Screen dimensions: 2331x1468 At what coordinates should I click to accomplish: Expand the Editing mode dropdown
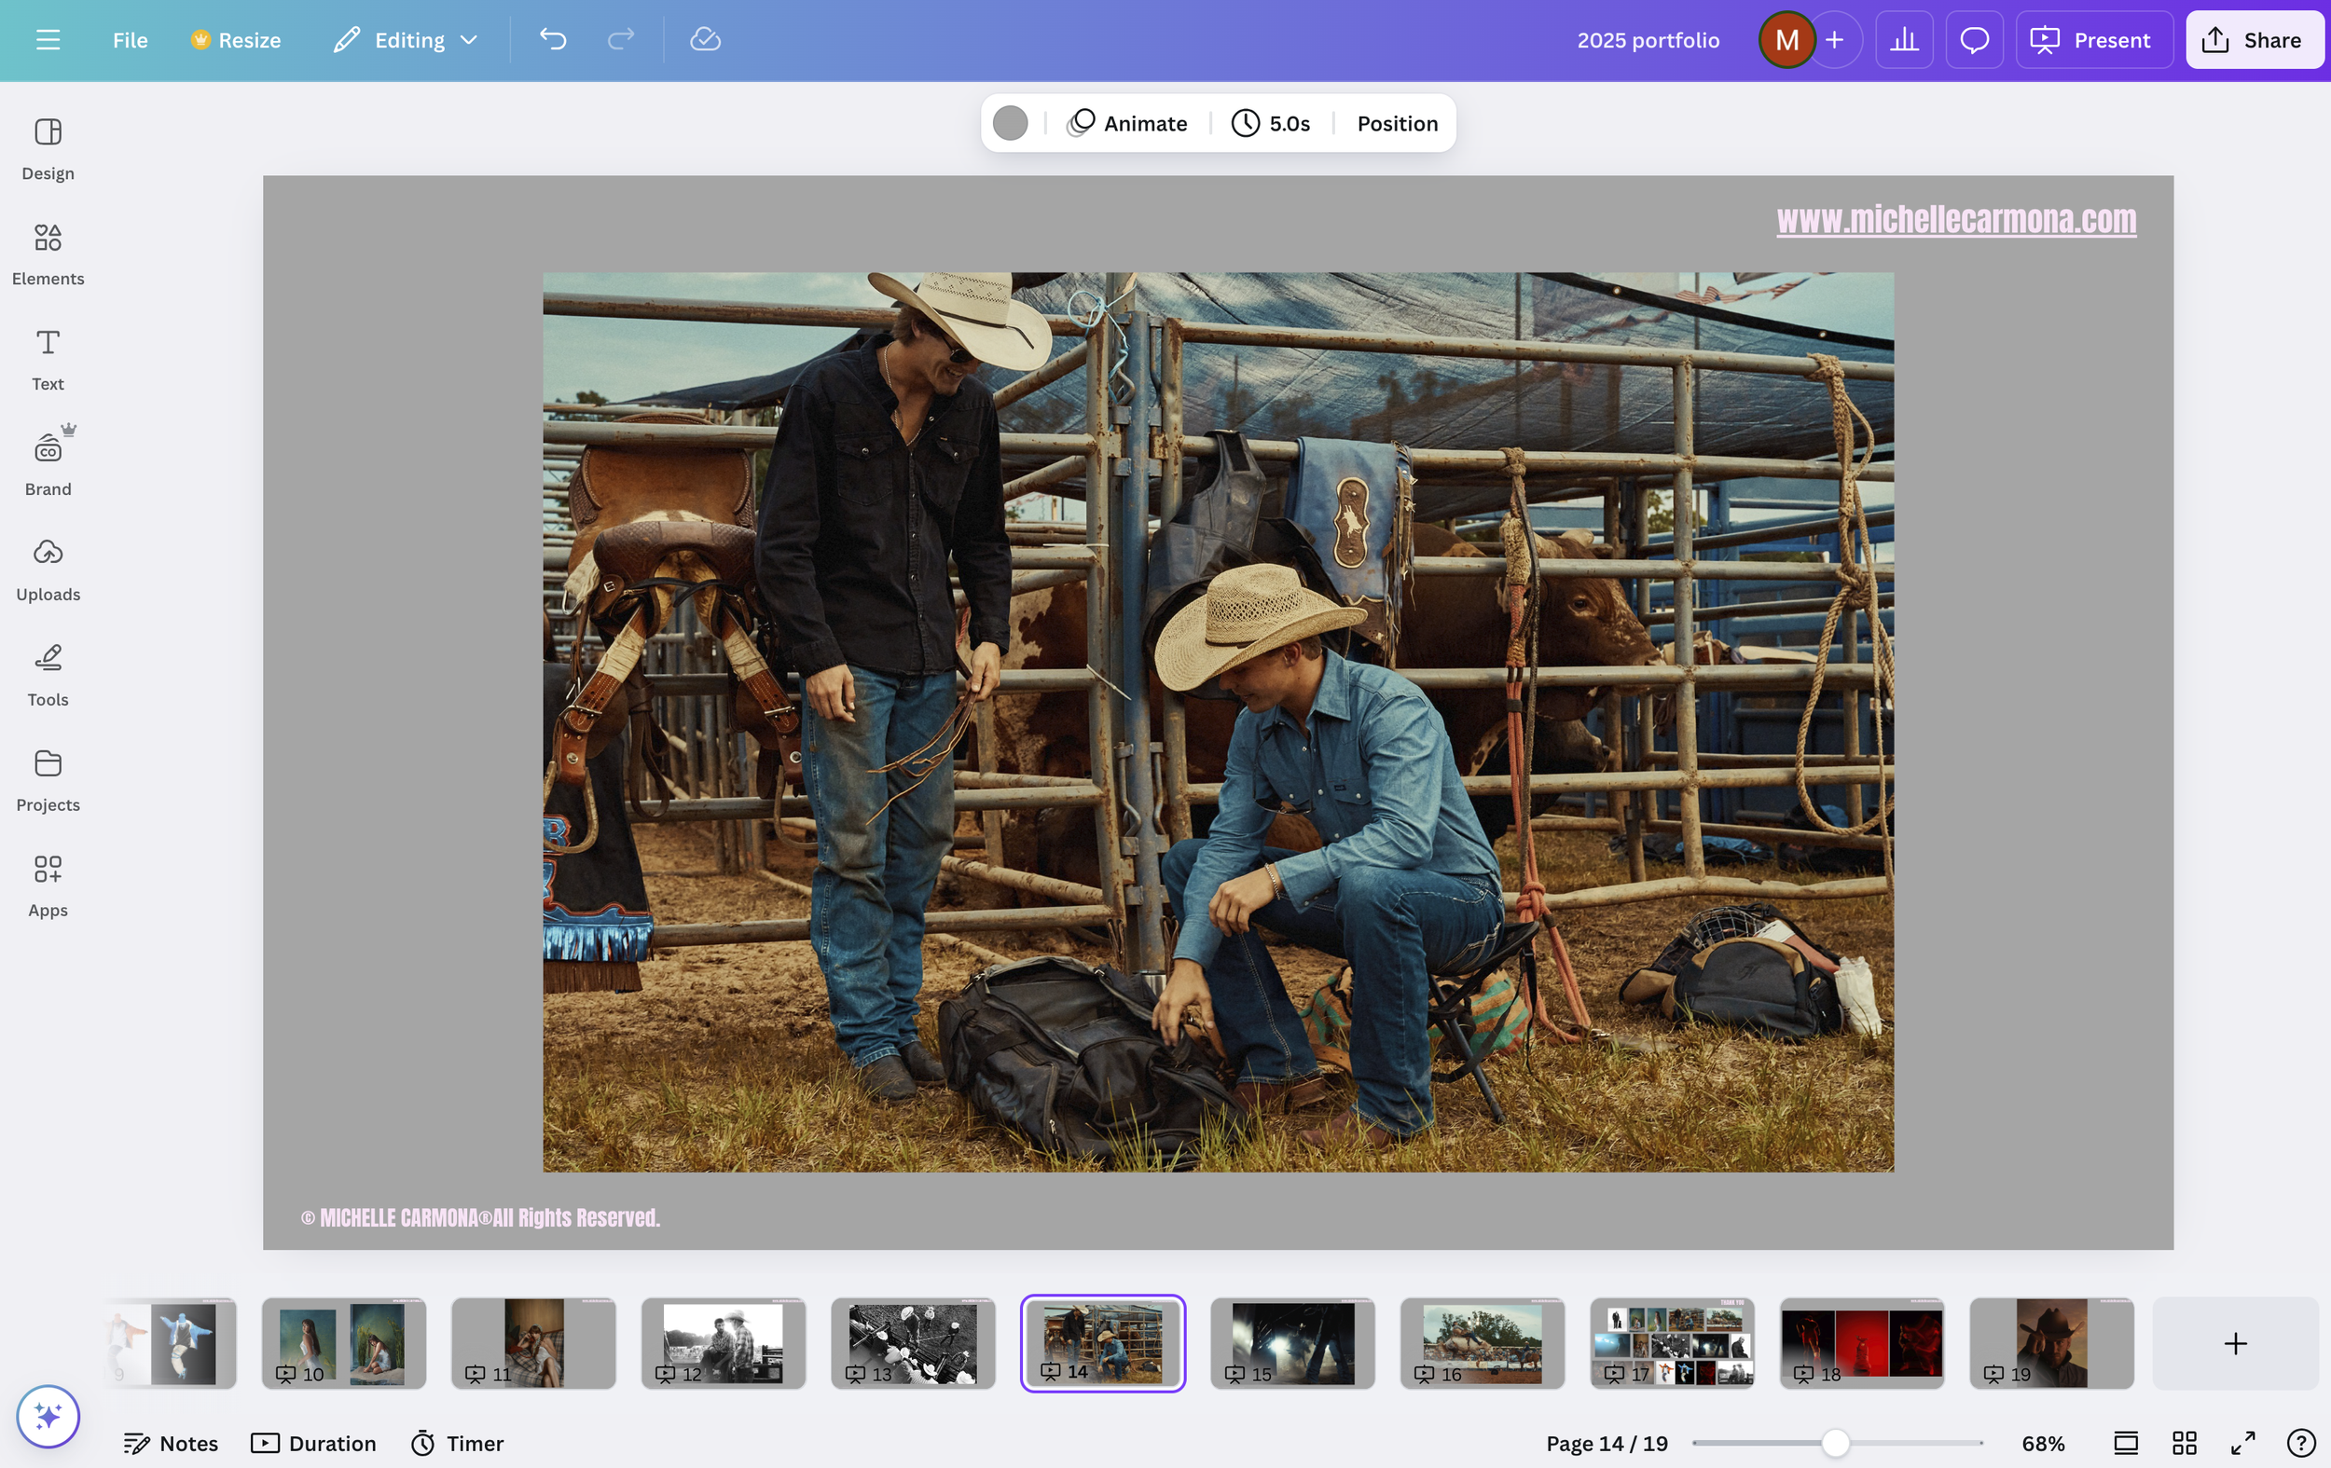point(406,40)
